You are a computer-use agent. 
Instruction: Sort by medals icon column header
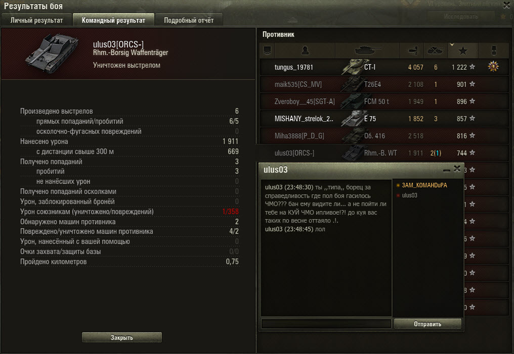[493, 50]
